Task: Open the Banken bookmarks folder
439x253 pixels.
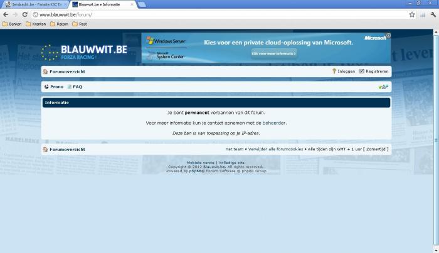Action: pyautogui.click(x=12, y=24)
